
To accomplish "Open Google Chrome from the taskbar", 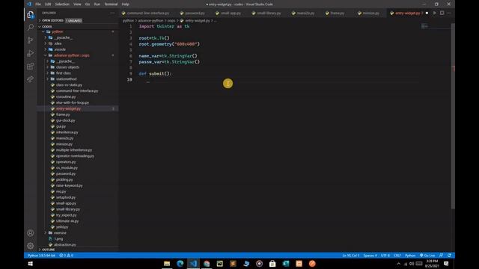I will coord(207,264).
